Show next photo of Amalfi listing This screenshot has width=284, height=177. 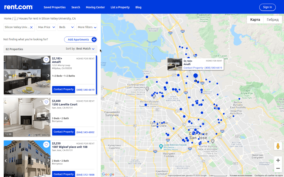click(48, 76)
